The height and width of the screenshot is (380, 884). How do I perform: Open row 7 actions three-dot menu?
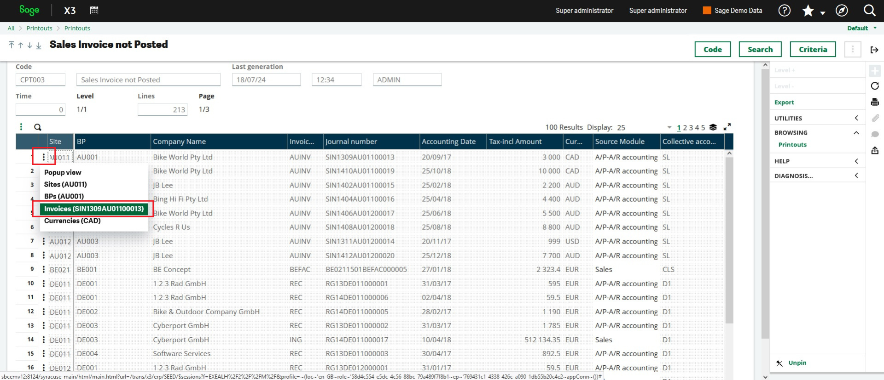coord(44,241)
